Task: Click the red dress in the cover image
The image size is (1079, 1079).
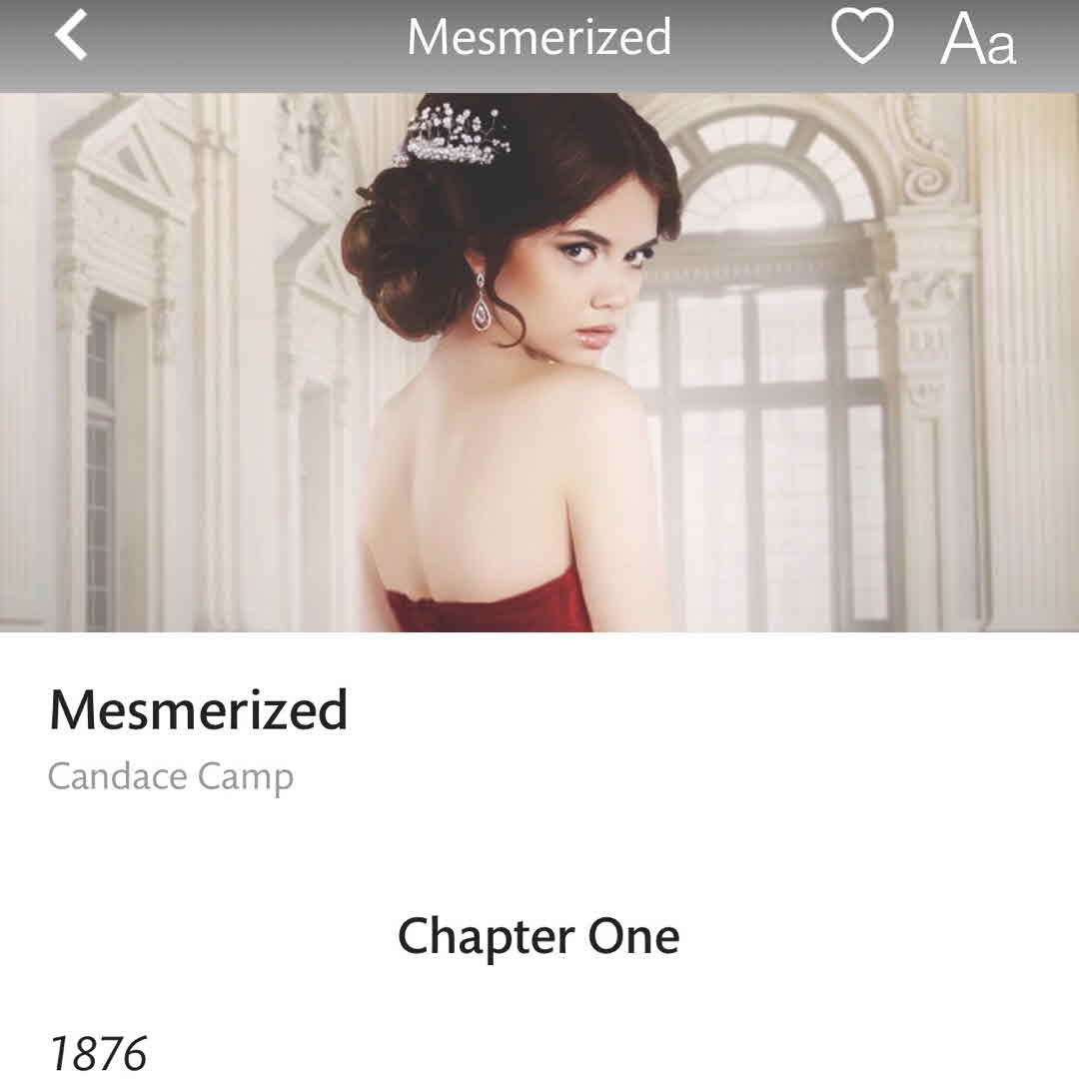Action: click(489, 602)
